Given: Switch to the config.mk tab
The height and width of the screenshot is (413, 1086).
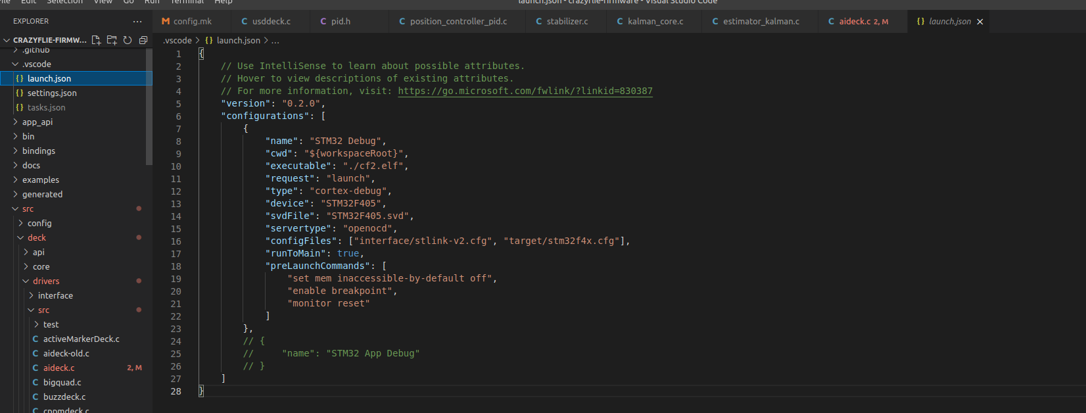Looking at the screenshot, I should tap(192, 22).
